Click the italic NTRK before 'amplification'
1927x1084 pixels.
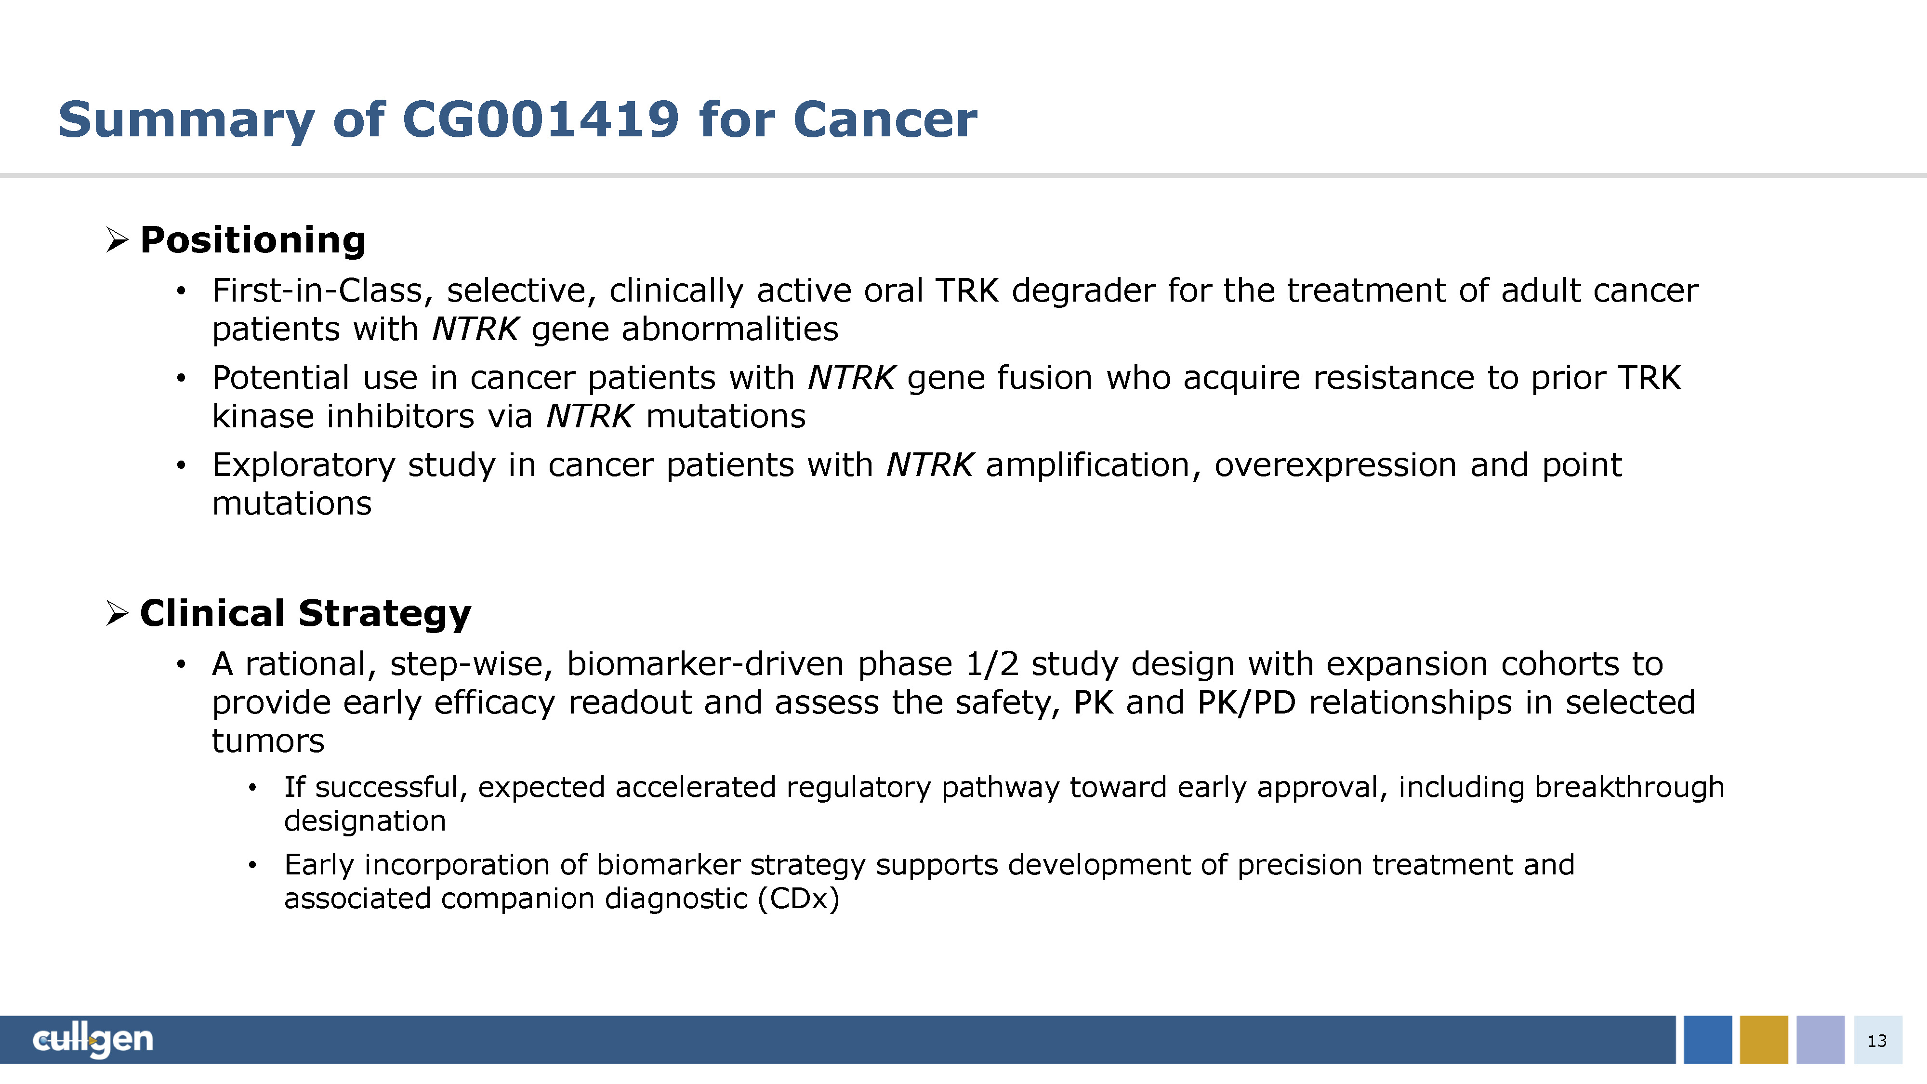[x=929, y=465]
